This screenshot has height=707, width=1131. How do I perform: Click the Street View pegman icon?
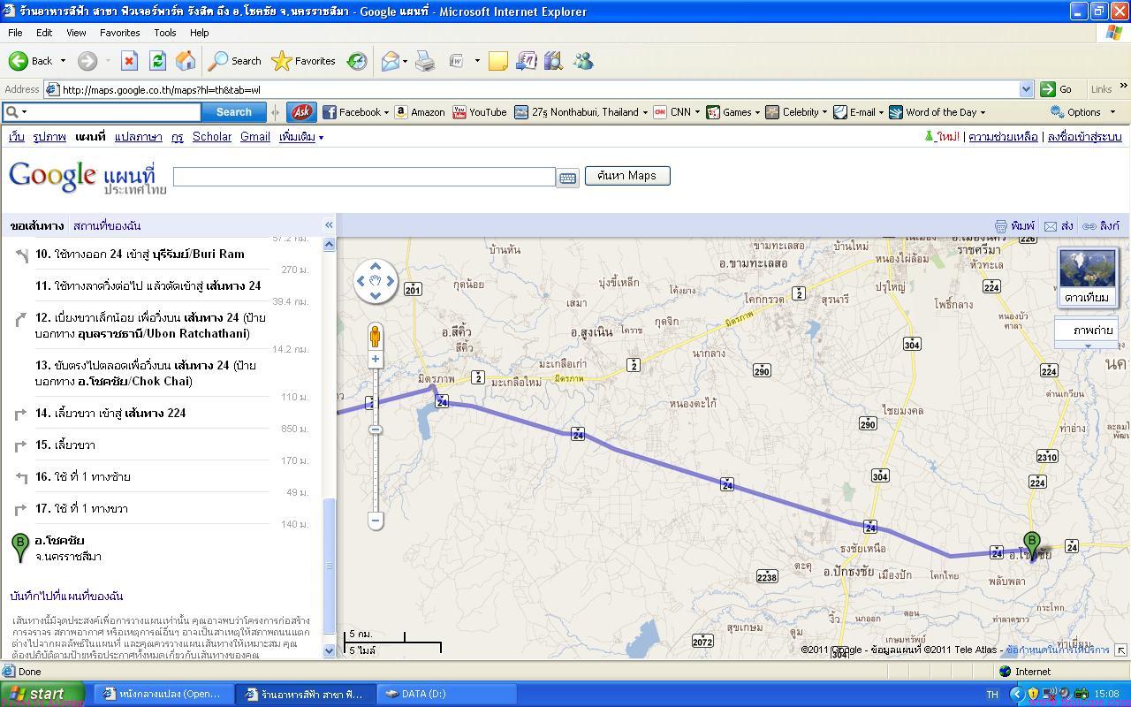(x=376, y=336)
